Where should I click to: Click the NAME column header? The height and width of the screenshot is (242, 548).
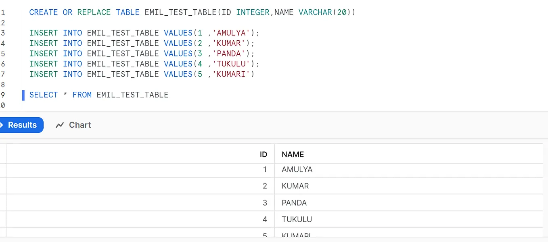pyautogui.click(x=293, y=154)
